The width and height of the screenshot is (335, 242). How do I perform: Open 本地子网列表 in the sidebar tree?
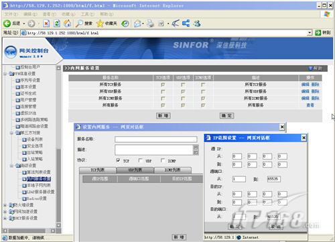click(39, 186)
